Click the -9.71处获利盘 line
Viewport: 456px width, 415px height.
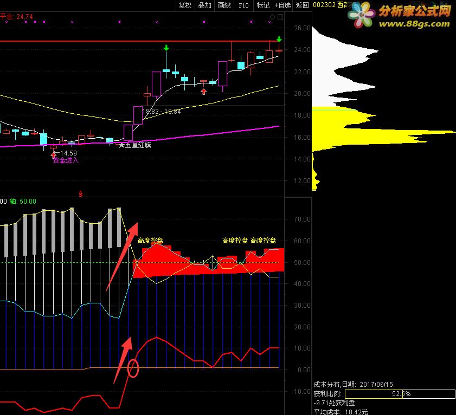click(335, 403)
